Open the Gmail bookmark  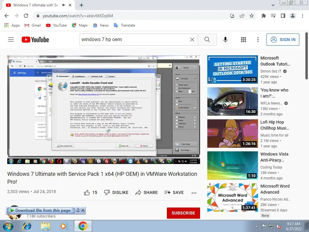pos(33,25)
